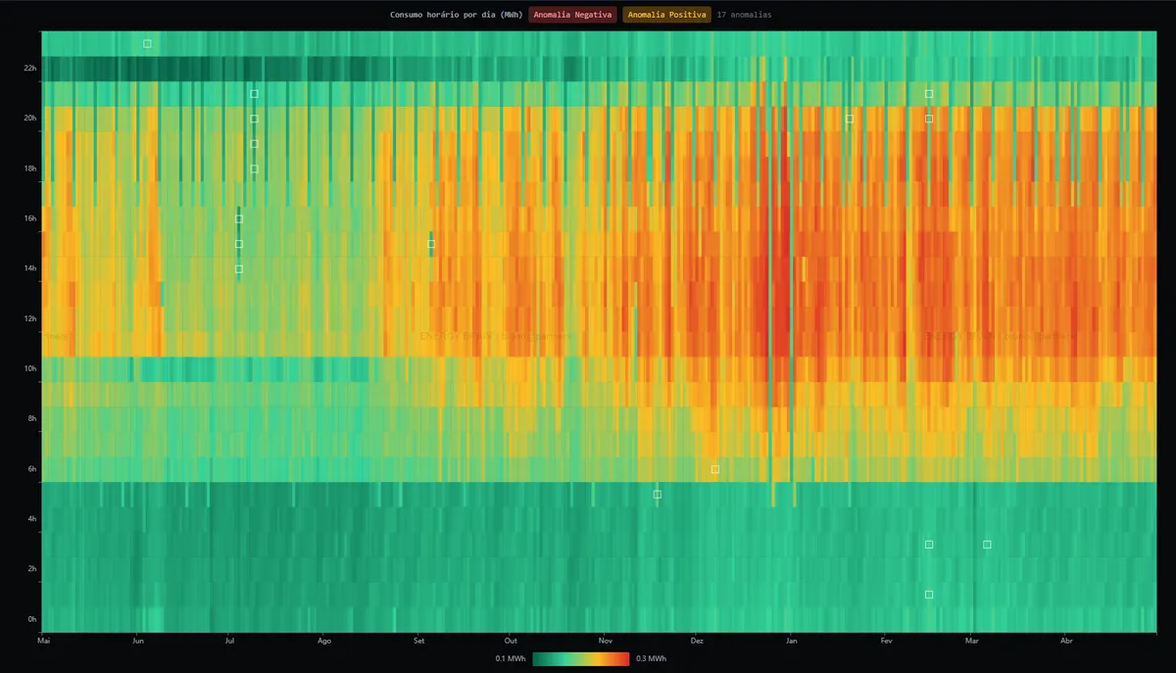Screen dimensions: 1176x673
Task: Click the 0.3 MWh scale maximum label
Action: [651, 658]
